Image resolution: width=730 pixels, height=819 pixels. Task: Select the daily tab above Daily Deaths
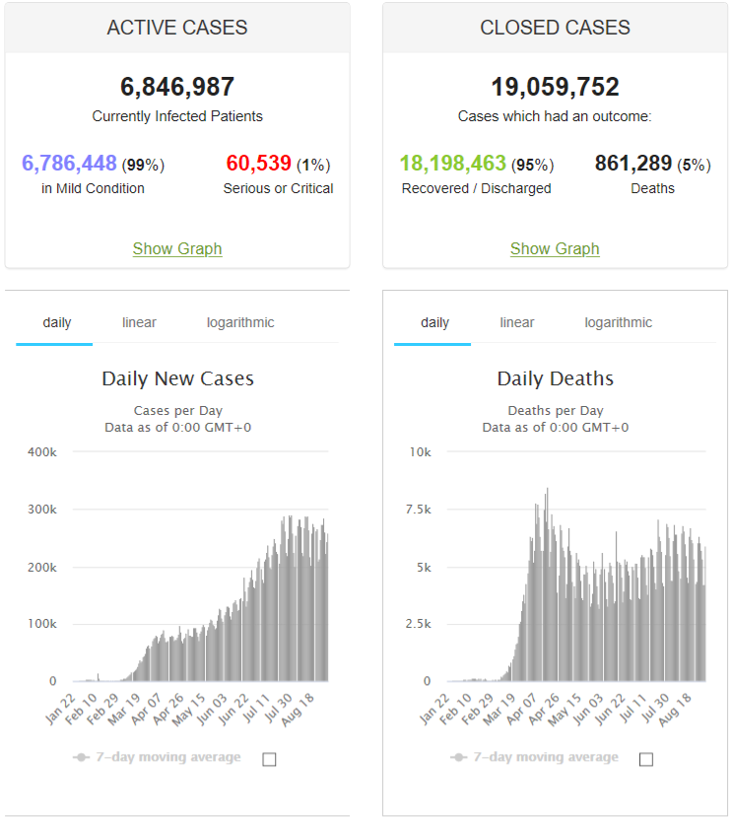pyautogui.click(x=435, y=323)
